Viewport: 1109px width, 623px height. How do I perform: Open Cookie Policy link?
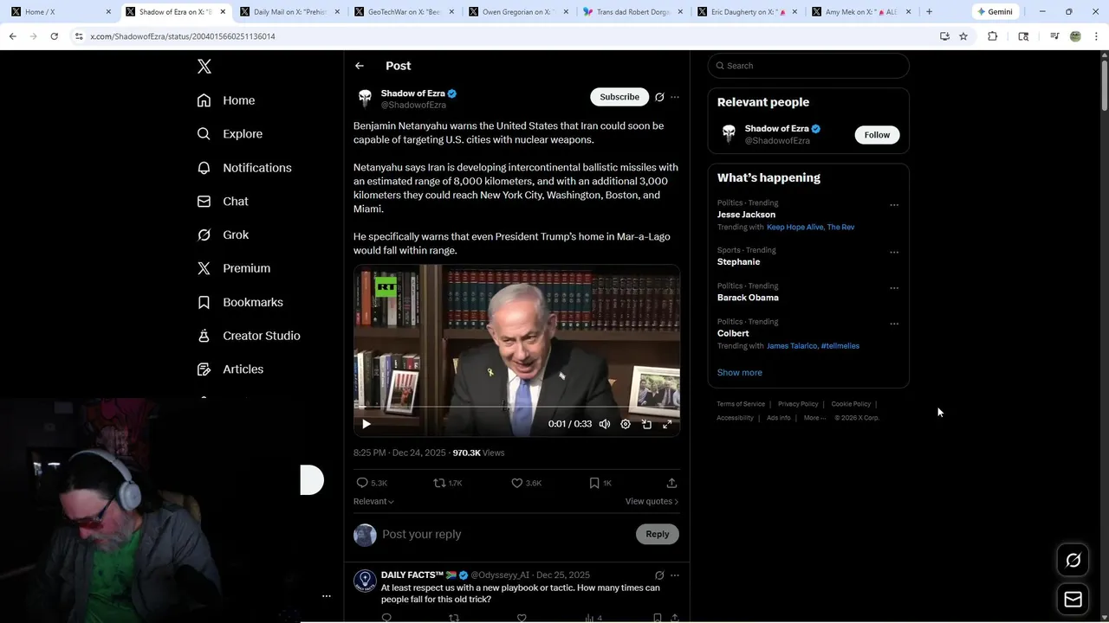pos(851,404)
